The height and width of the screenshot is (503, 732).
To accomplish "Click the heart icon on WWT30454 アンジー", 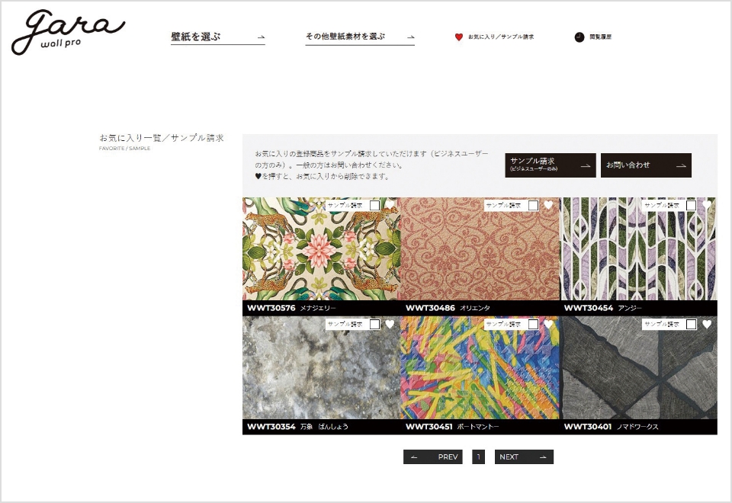I will [x=707, y=205].
